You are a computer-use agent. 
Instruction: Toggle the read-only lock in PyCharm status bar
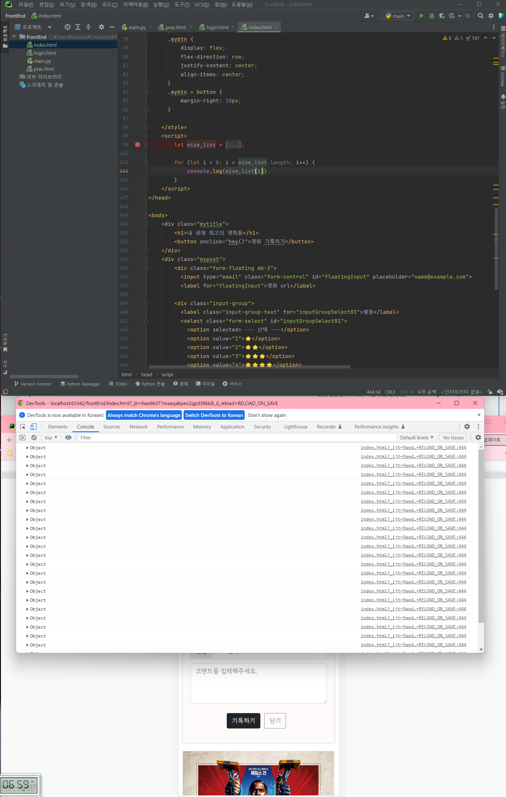pyautogui.click(x=490, y=392)
